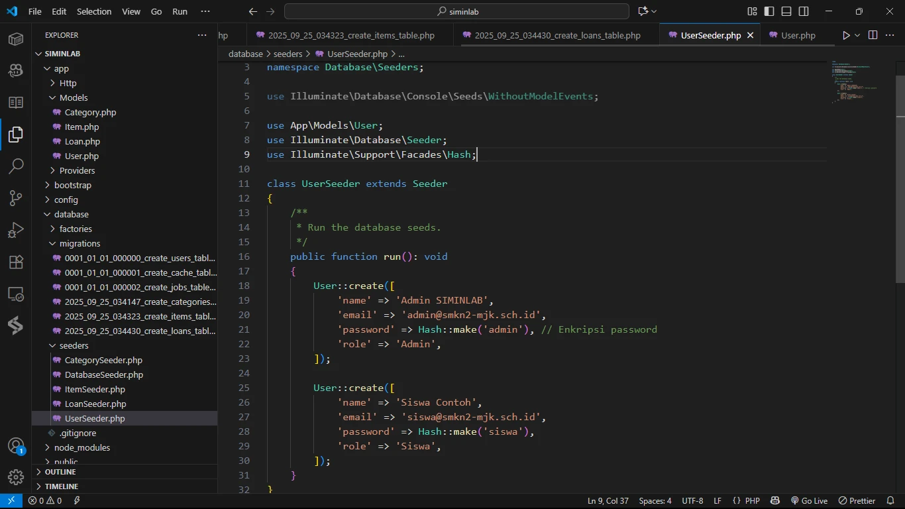Toggle the secondary side bar
Viewport: 905px width, 509px height.
(x=804, y=11)
